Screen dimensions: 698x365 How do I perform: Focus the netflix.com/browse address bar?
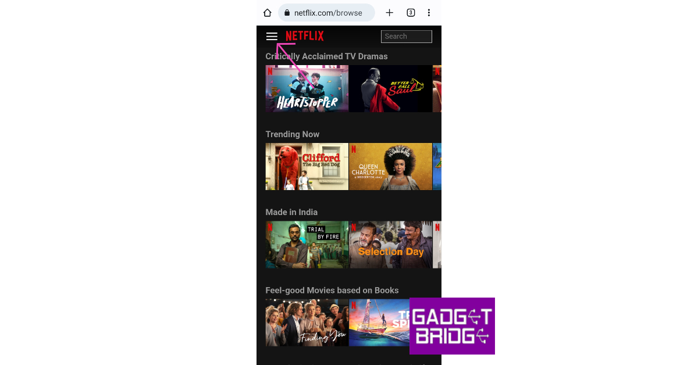click(326, 13)
